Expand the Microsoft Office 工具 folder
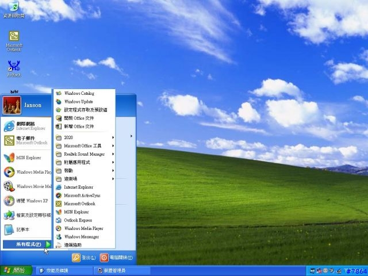The width and height of the screenshot is (368, 276). (85, 145)
